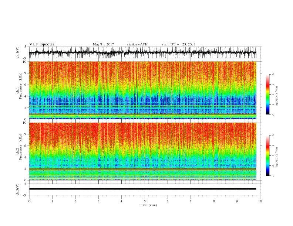Click the "-3" label on ch.1 colorbar
Screen dimensions: 293x226
tap(273, 74)
